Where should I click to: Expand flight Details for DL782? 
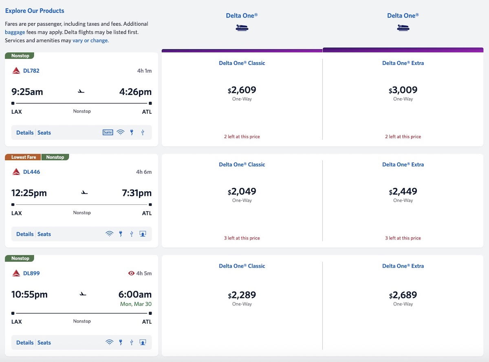(25, 132)
